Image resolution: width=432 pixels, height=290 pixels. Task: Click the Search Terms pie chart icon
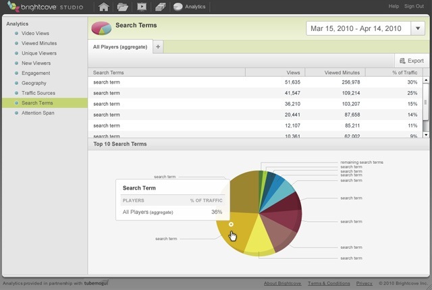tap(101, 28)
